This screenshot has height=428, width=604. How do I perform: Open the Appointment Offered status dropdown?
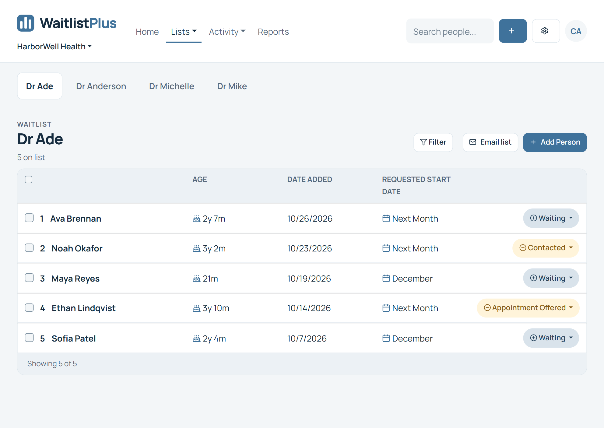click(528, 308)
